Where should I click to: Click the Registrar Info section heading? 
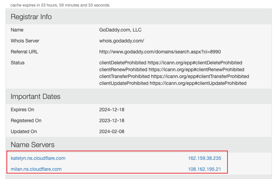click(31, 17)
